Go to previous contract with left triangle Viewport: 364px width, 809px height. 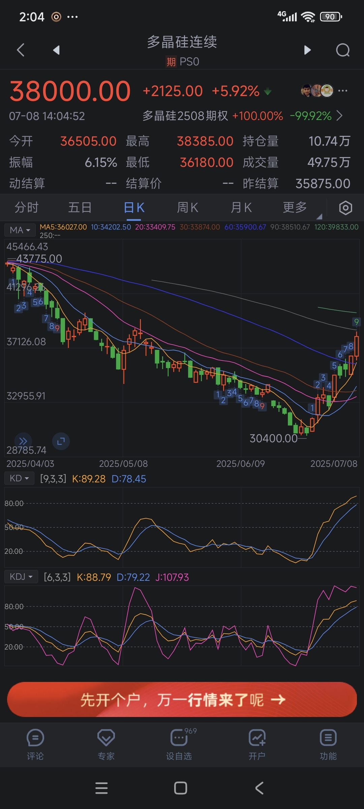point(56,50)
